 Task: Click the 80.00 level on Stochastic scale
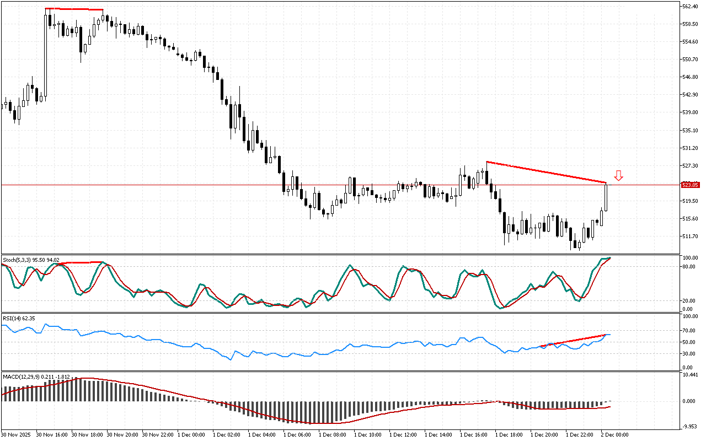(689, 267)
